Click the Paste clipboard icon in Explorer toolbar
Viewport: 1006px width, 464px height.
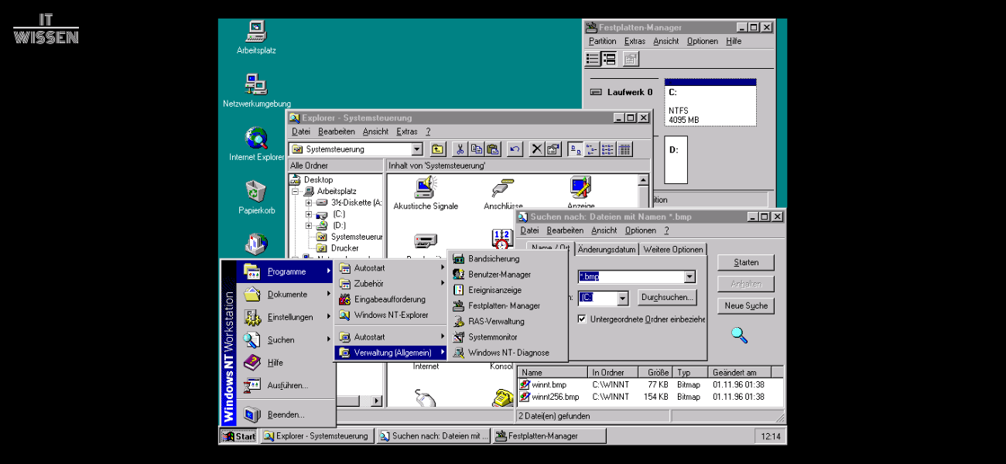pyautogui.click(x=492, y=149)
